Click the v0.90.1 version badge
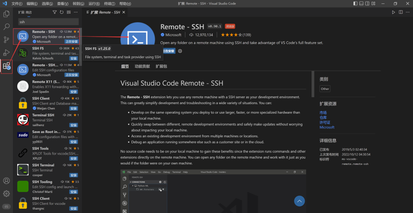The height and width of the screenshot is (213, 413). pos(215,26)
